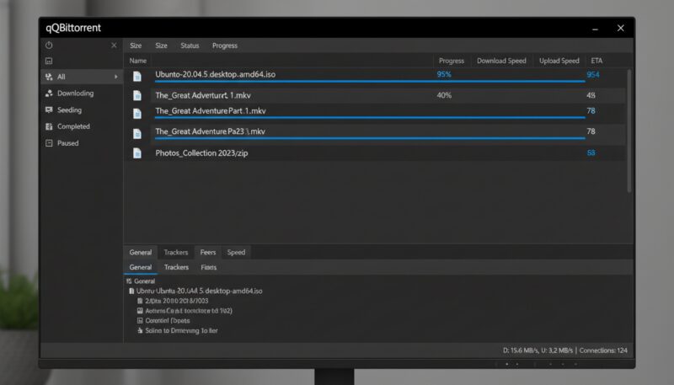674x385 pixels.
Task: Click the 954 ETA value
Action: coord(593,75)
